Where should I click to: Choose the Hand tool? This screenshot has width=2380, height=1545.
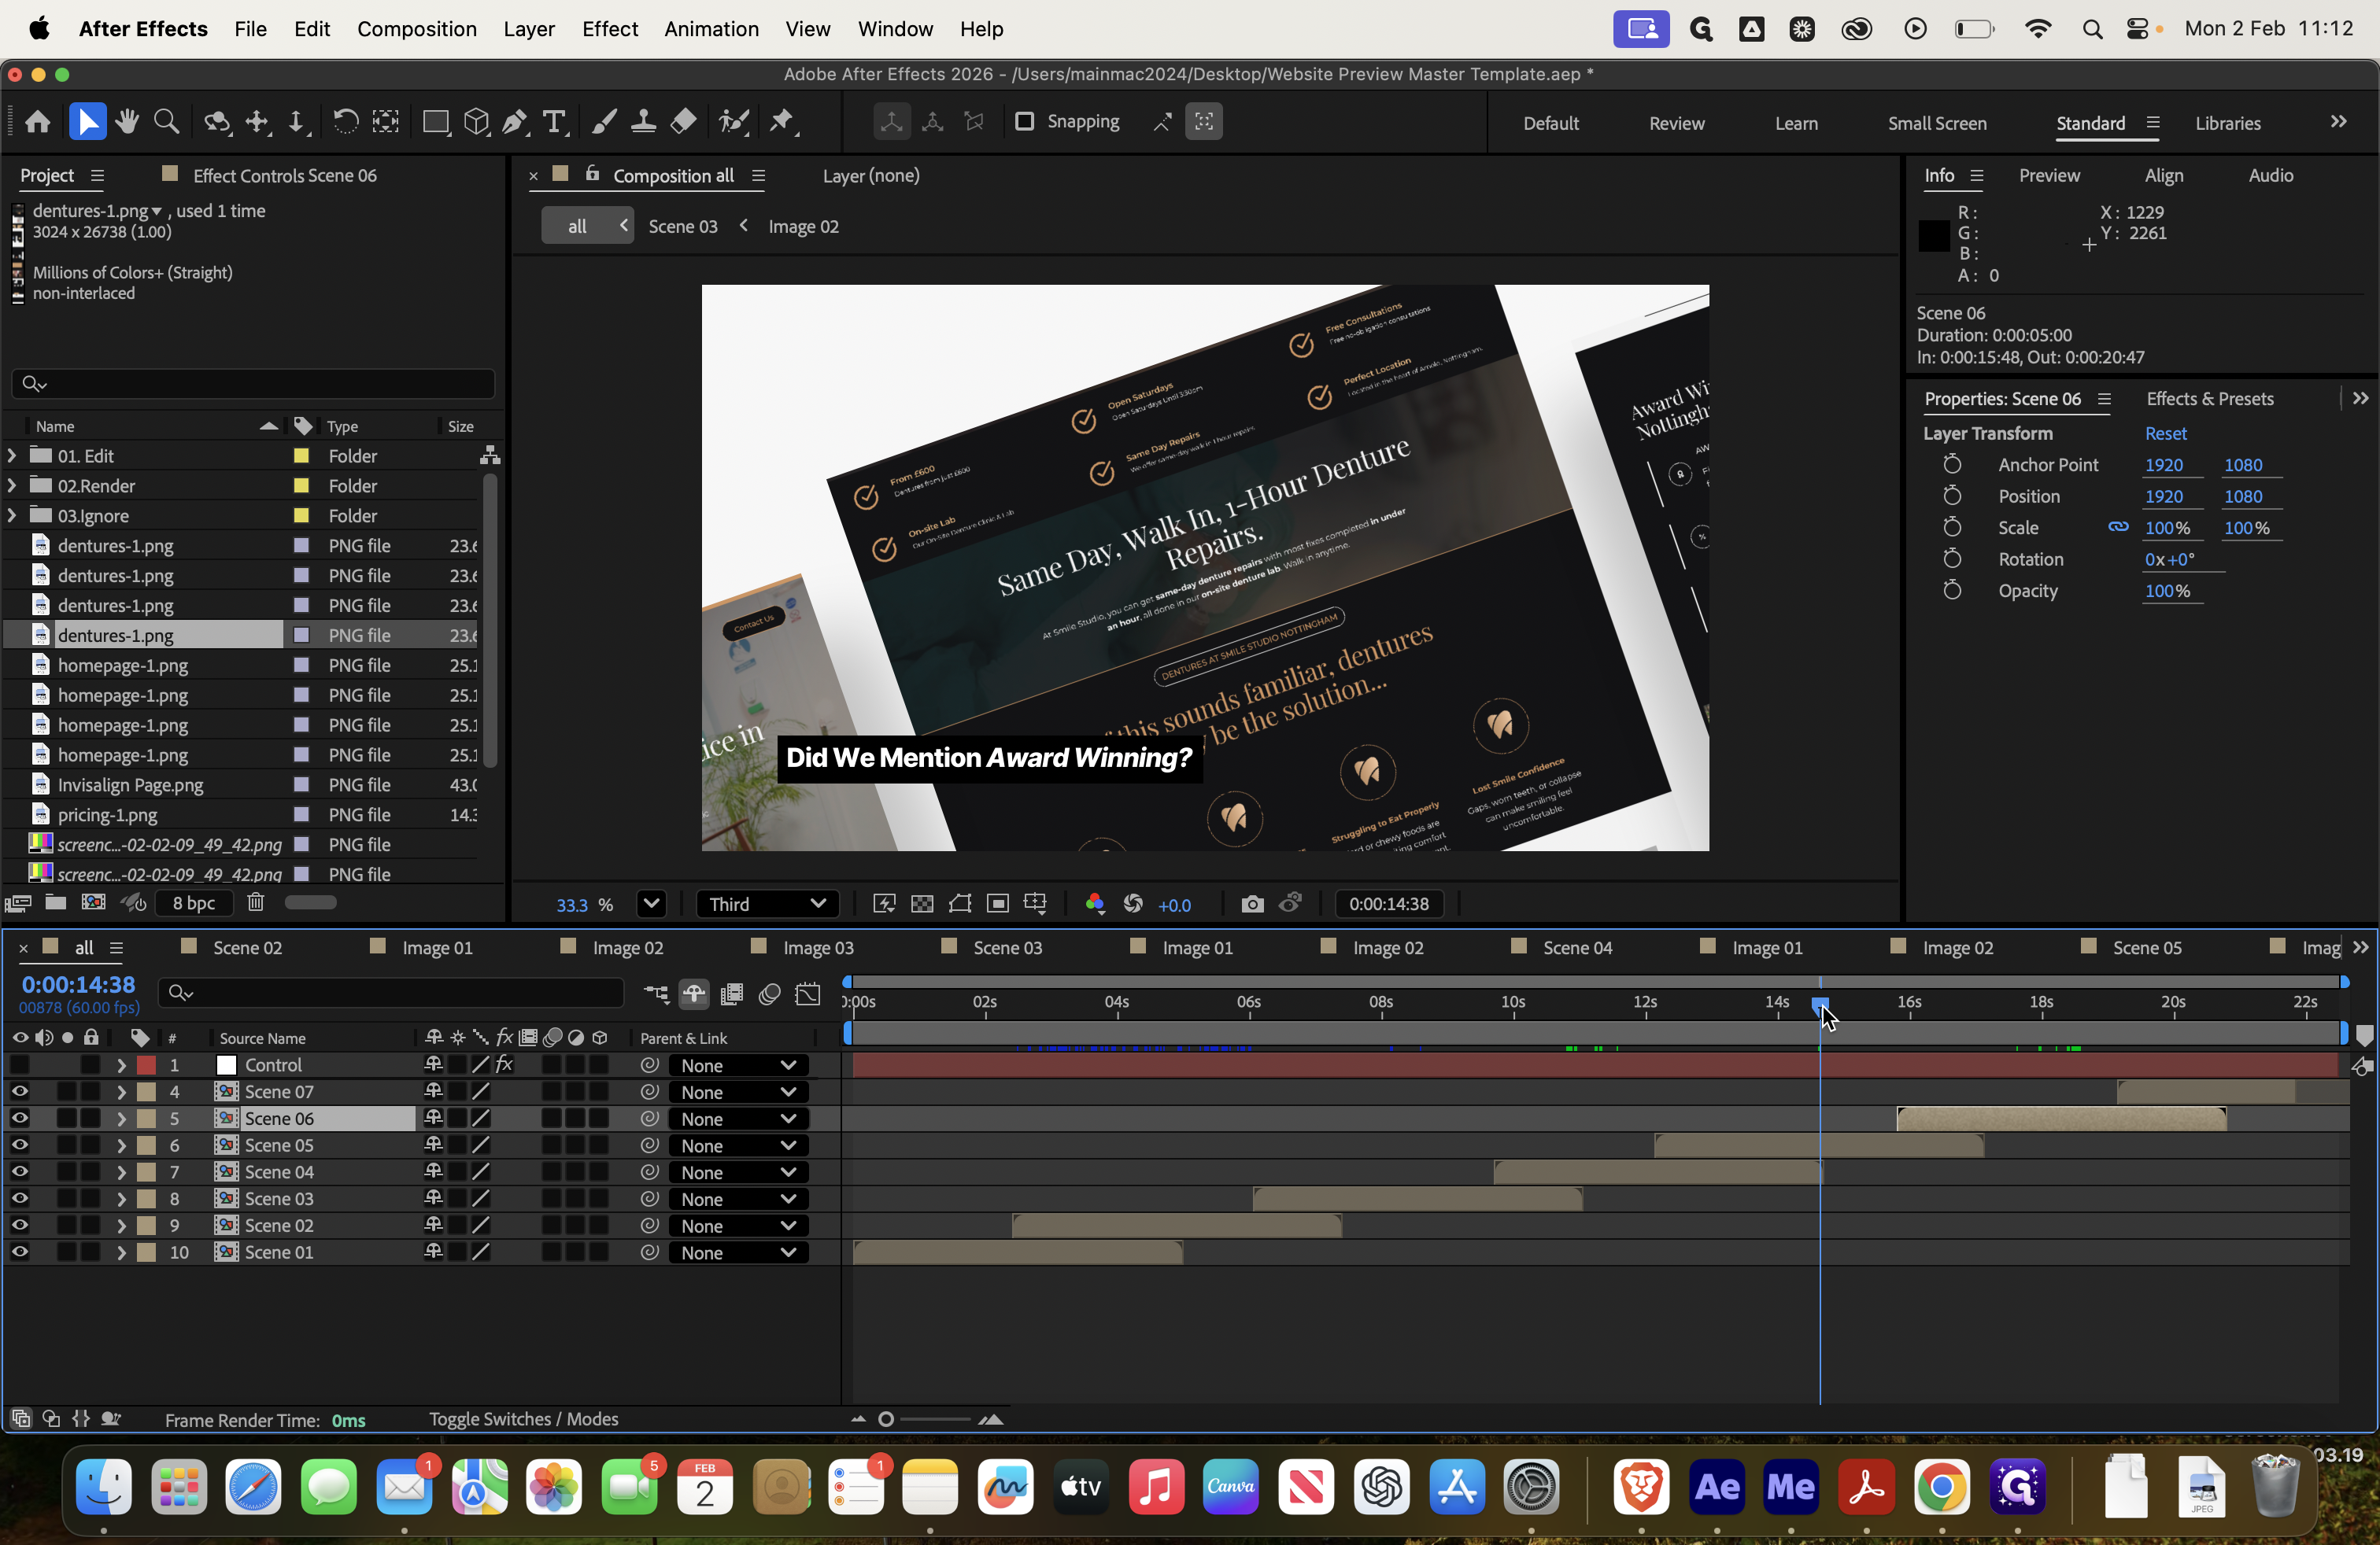pyautogui.click(x=127, y=122)
